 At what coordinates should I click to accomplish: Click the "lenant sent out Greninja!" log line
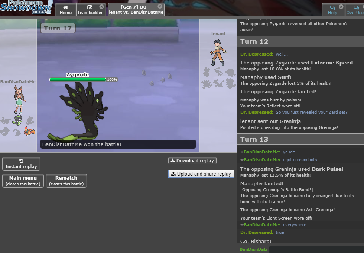(x=272, y=121)
